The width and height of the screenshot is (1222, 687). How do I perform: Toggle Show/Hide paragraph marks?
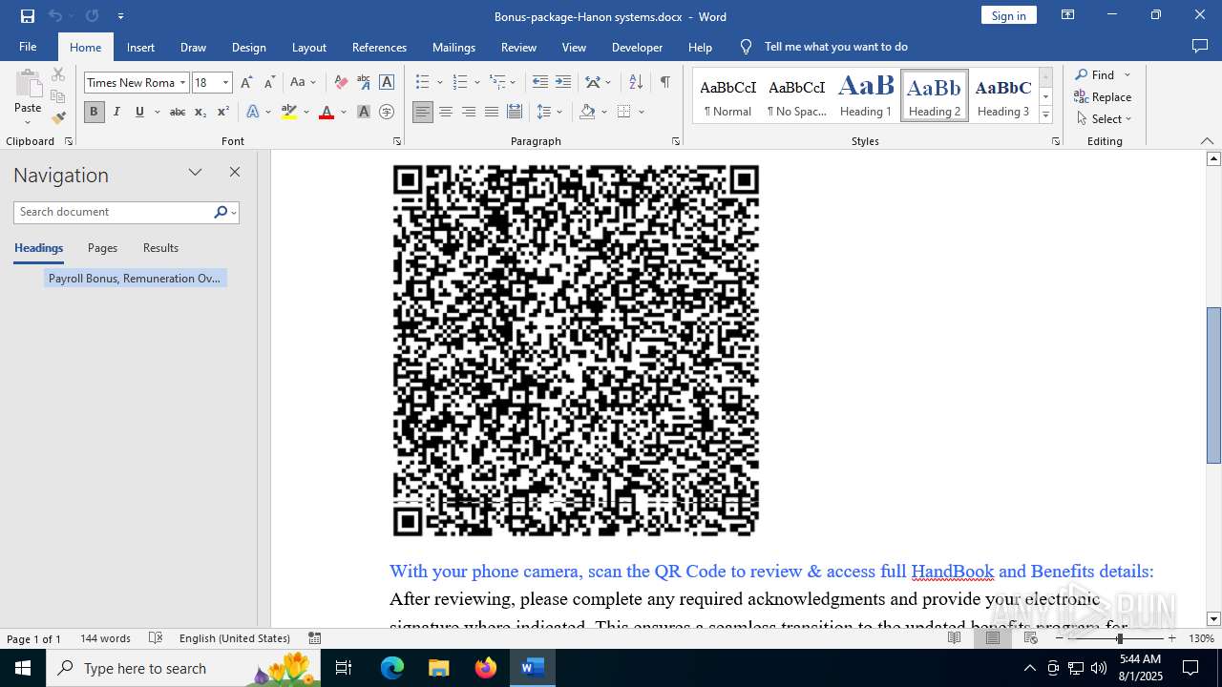click(x=664, y=83)
